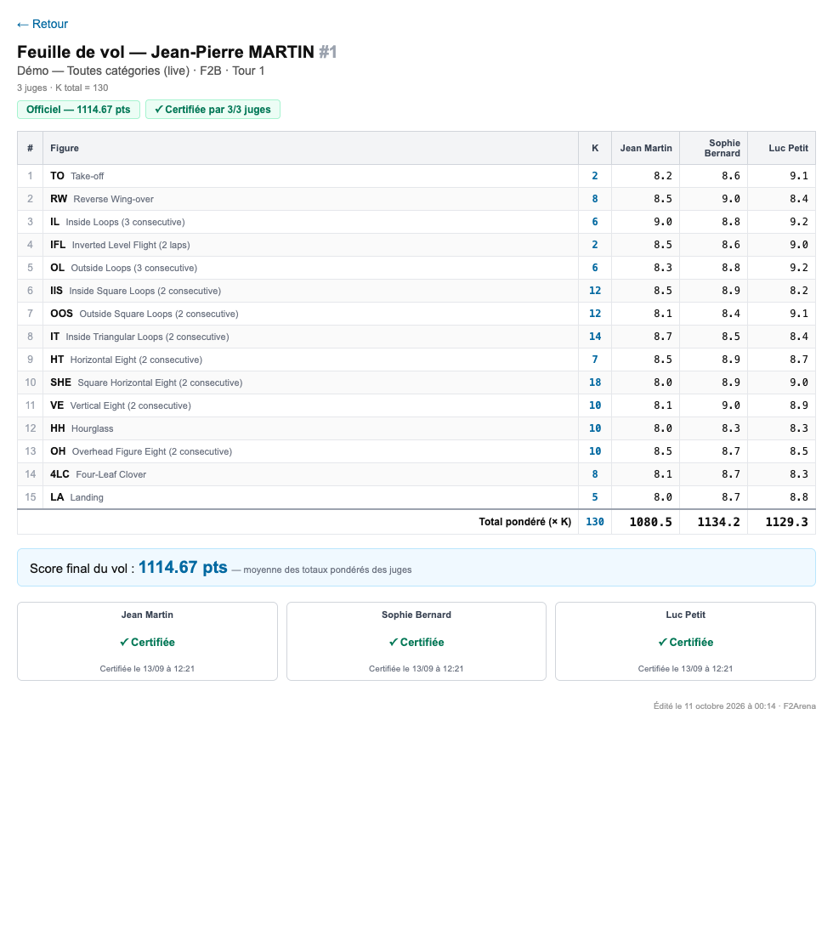The height and width of the screenshot is (935, 833).
Task: Select OL Outside Loops figure name
Action: 123,268
